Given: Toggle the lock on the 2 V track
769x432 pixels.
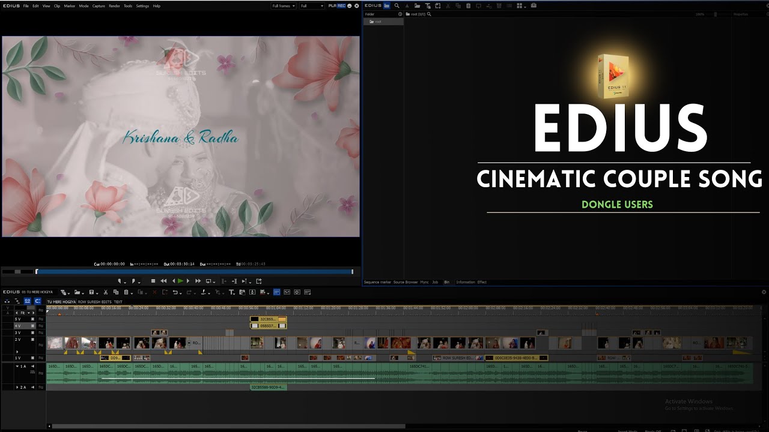Looking at the screenshot, I should (x=40, y=344).
